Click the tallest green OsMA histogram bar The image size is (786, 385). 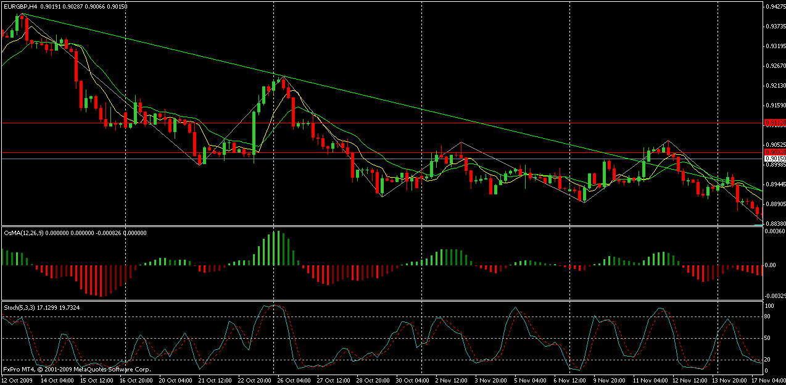point(278,248)
